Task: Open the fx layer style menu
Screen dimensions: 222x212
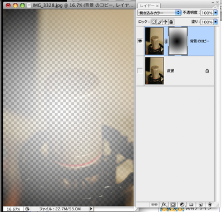Action: [x=164, y=204]
